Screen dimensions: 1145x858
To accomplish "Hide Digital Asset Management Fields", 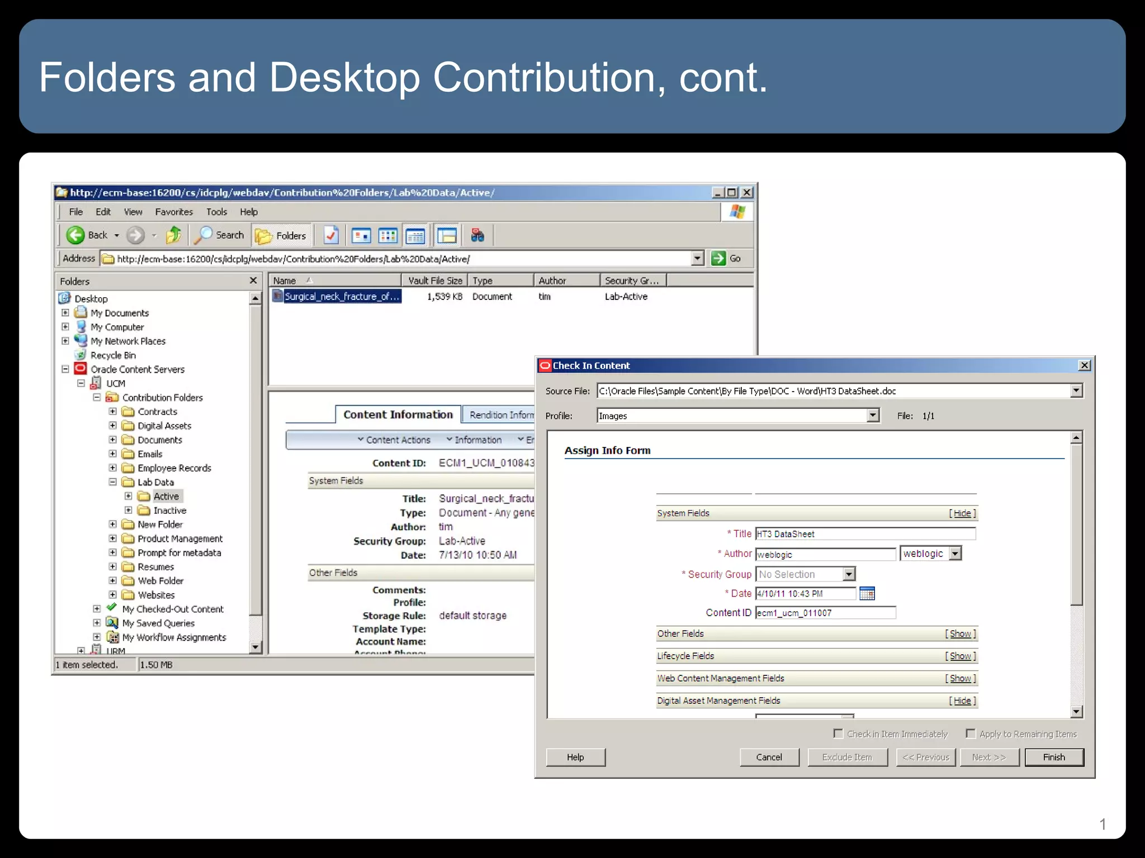I will (x=962, y=700).
